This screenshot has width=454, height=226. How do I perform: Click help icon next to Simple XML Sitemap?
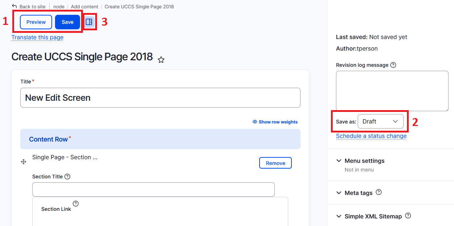pos(408,216)
